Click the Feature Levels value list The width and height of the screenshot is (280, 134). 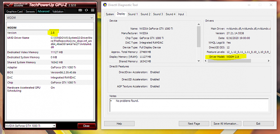coord(249,52)
